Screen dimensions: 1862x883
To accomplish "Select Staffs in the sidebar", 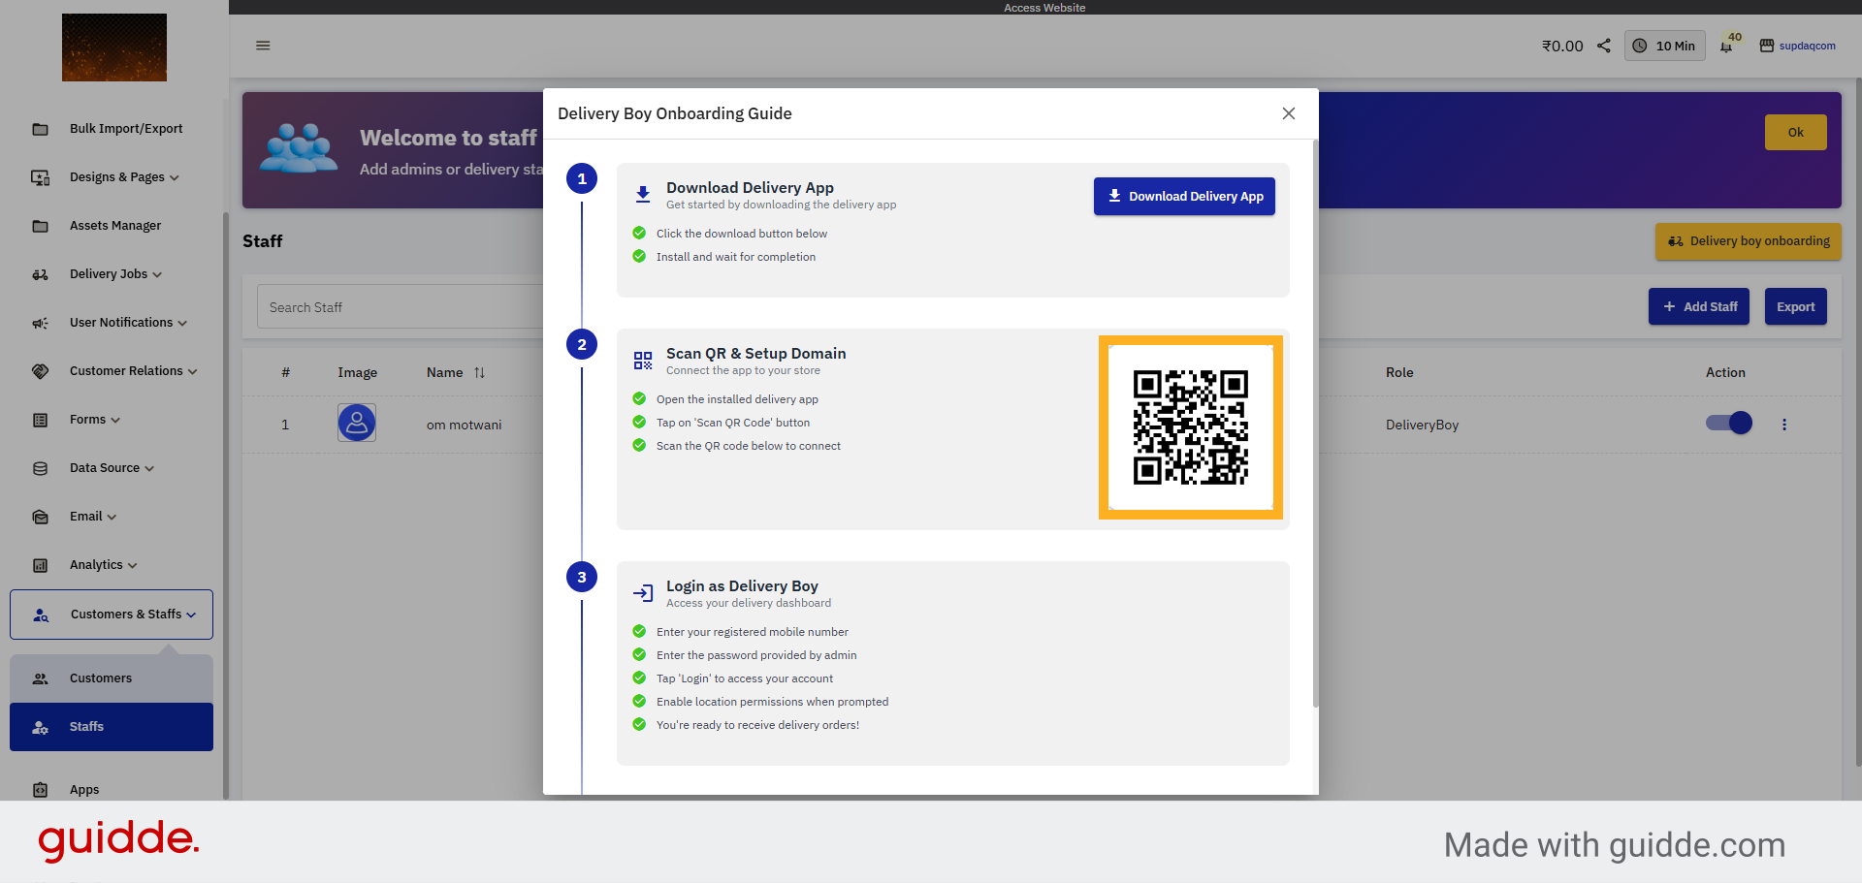I will coord(86,727).
